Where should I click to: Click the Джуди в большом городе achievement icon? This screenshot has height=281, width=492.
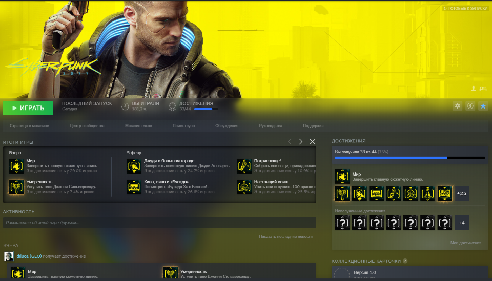click(134, 166)
